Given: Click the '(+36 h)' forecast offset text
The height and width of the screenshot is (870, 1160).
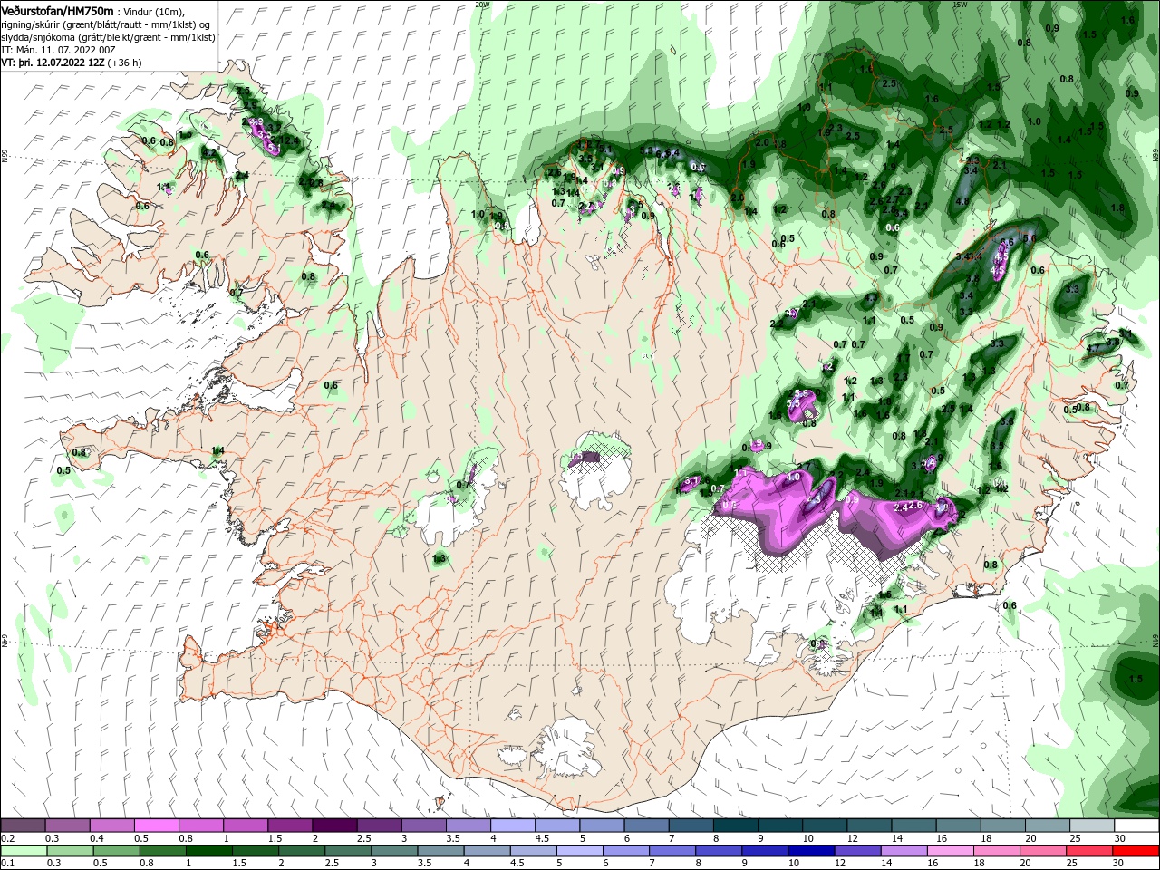Looking at the screenshot, I should click(x=125, y=63).
